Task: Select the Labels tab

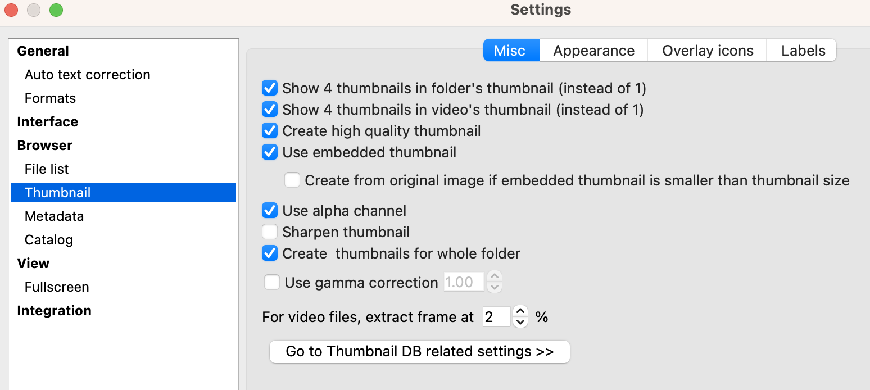Action: point(803,51)
